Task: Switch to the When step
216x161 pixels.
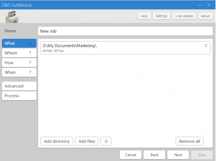Action: coord(19,73)
